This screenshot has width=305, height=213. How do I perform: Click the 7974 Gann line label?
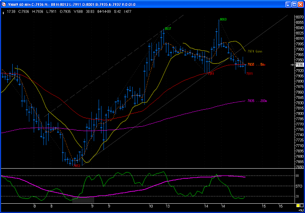point(255,52)
